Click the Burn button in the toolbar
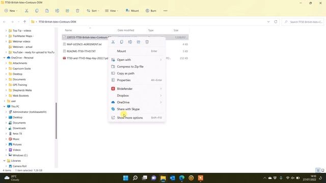 click(x=151, y=11)
